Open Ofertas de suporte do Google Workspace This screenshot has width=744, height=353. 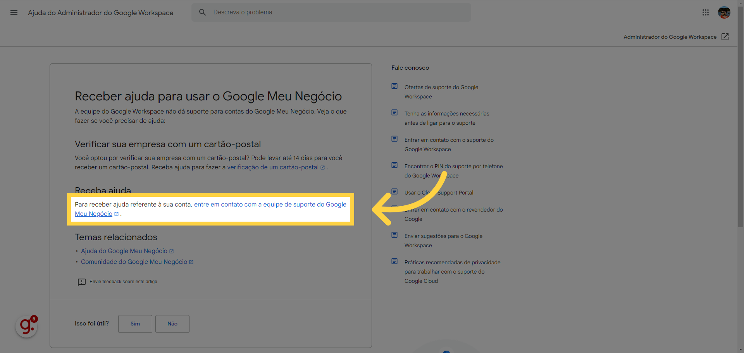(441, 92)
